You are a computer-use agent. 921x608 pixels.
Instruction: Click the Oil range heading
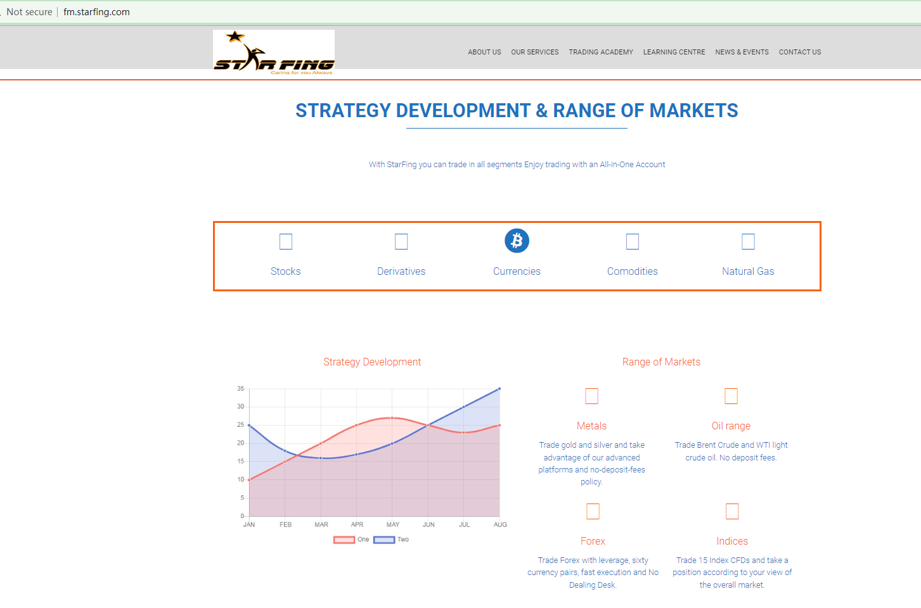[731, 426]
